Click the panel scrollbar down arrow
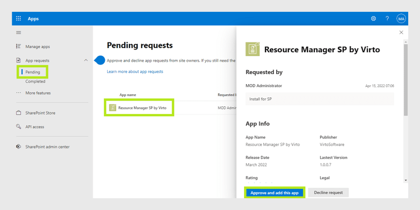Screen dimensions: 420x210 coord(405,180)
